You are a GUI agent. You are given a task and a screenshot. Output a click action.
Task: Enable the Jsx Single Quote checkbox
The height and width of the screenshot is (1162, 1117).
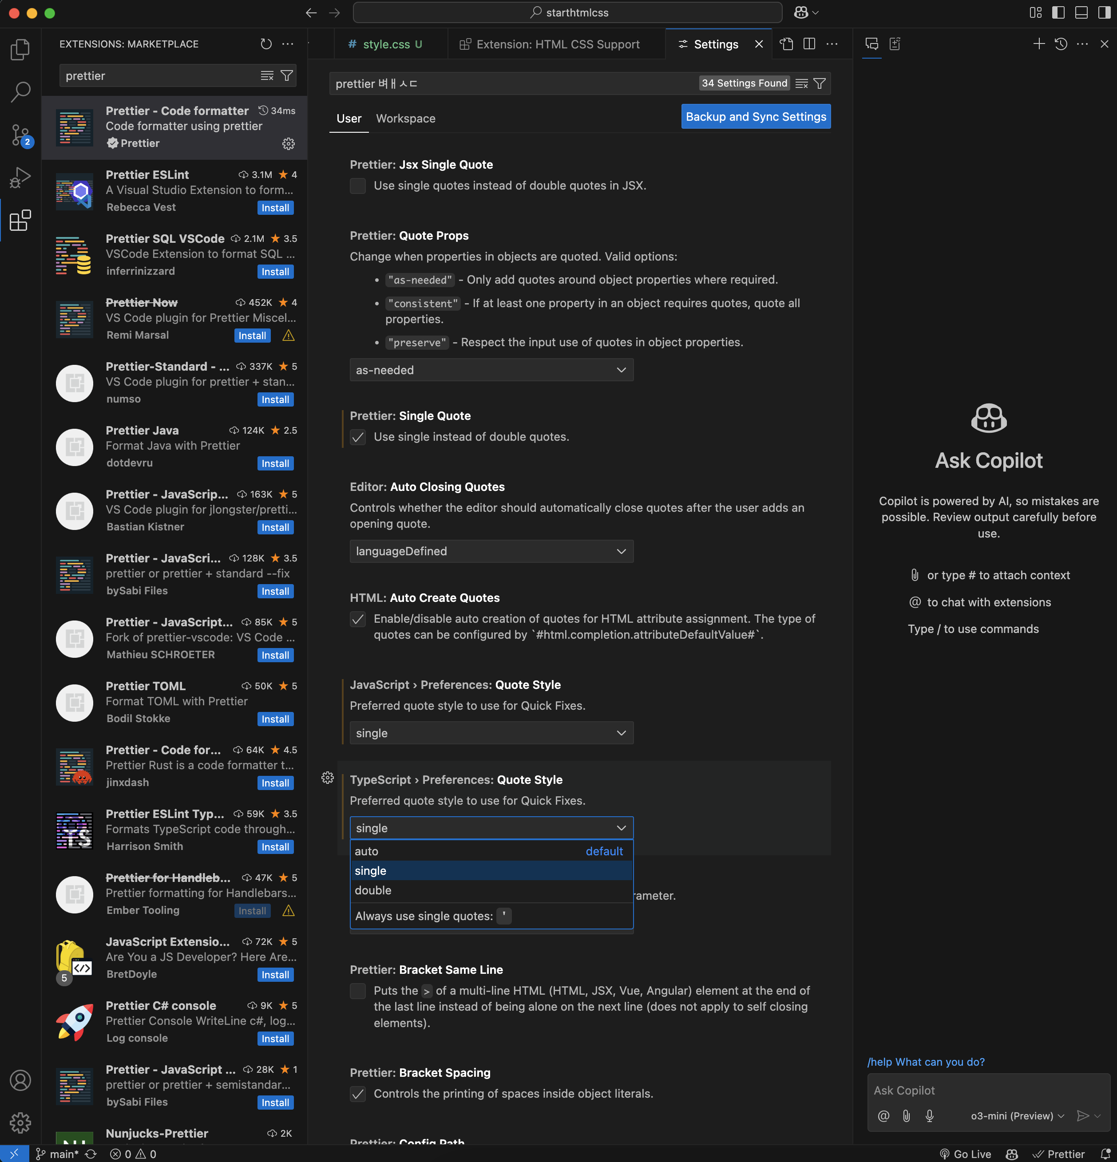pos(357,186)
